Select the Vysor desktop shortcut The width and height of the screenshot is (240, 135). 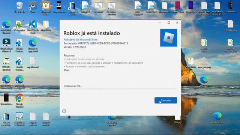coord(33,7)
